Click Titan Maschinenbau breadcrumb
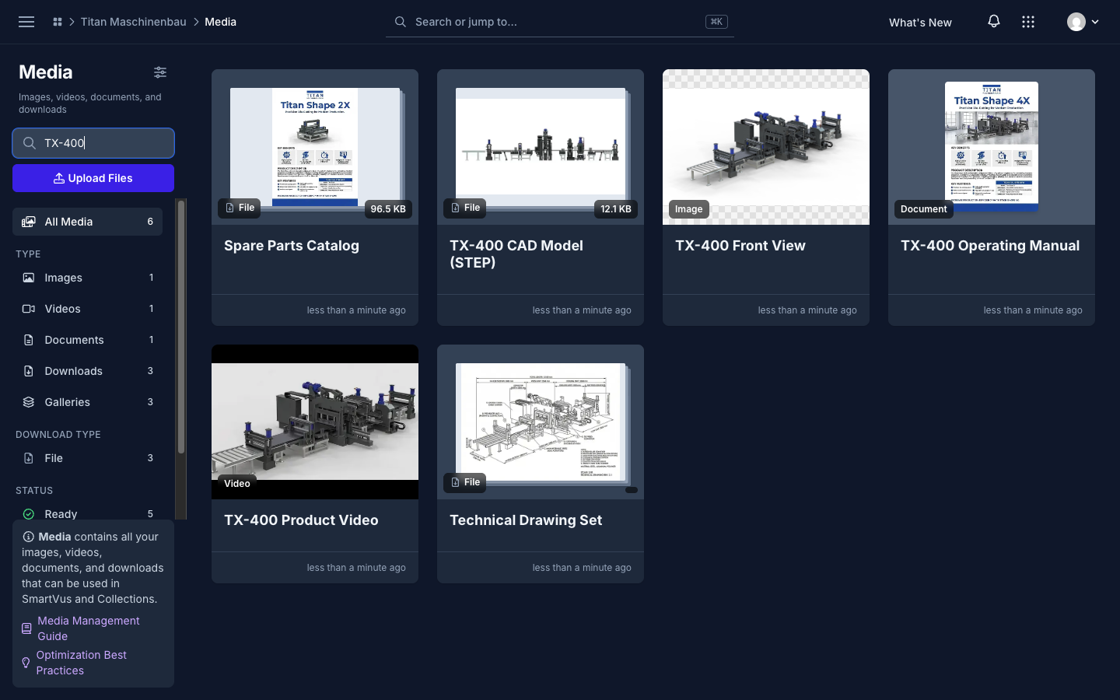This screenshot has height=700, width=1120. (133, 22)
